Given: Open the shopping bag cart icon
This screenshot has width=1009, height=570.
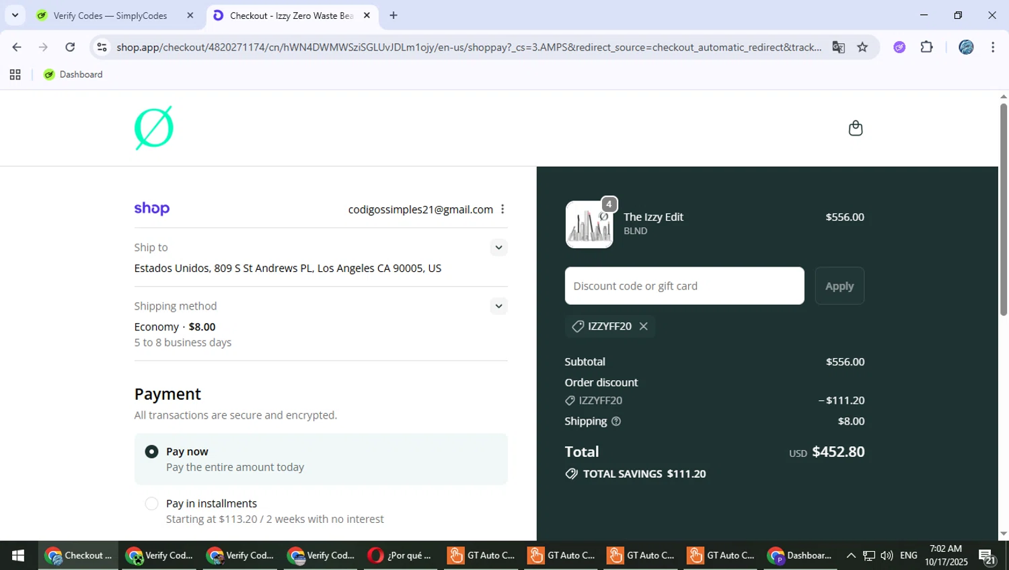Looking at the screenshot, I should pos(855,128).
